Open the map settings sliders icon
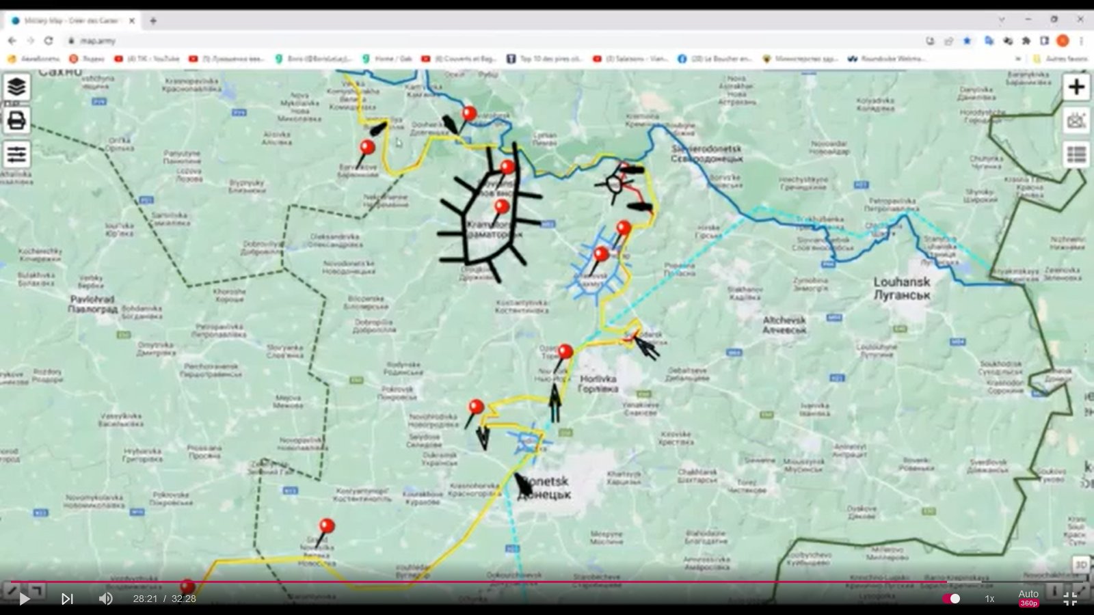Image resolution: width=1094 pixels, height=615 pixels. point(16,154)
